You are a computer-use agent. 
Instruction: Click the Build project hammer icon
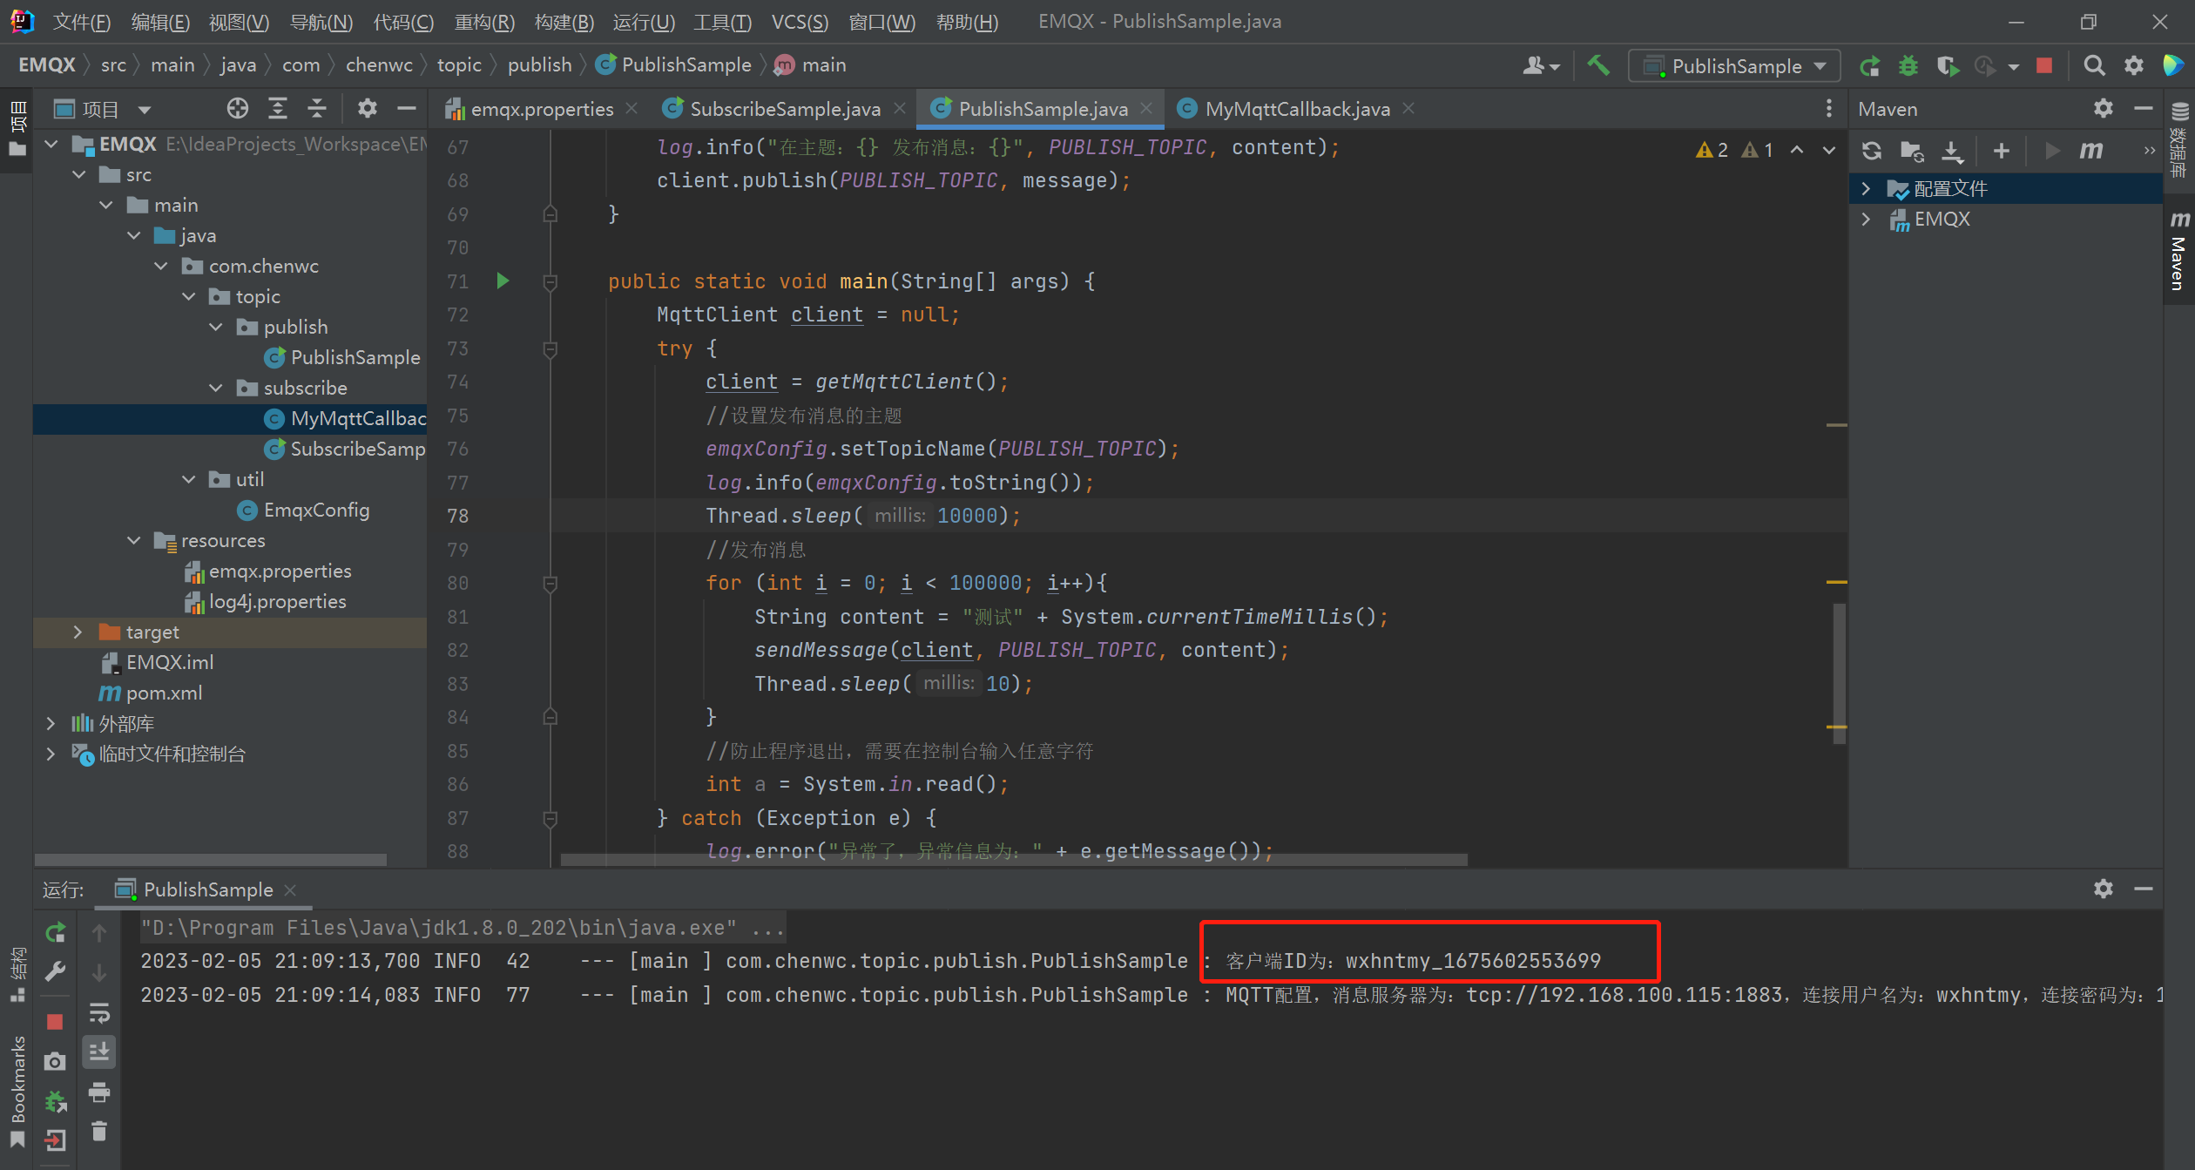(1598, 65)
